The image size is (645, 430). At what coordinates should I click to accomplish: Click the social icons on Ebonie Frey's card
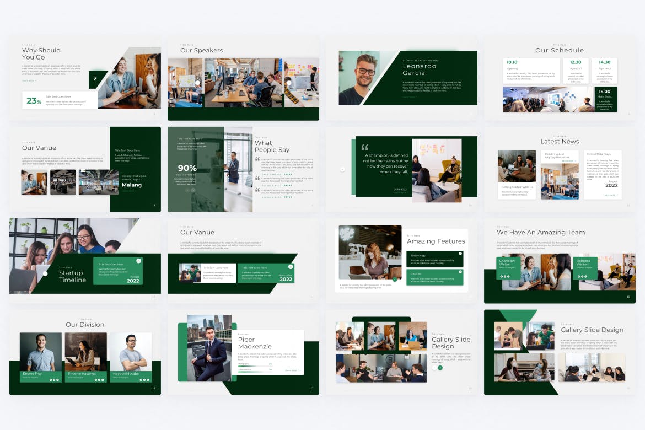click(x=54, y=380)
